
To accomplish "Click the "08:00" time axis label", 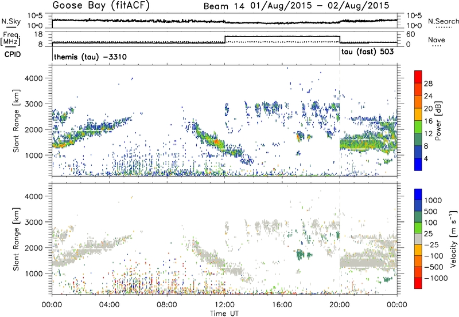I will [167, 305].
